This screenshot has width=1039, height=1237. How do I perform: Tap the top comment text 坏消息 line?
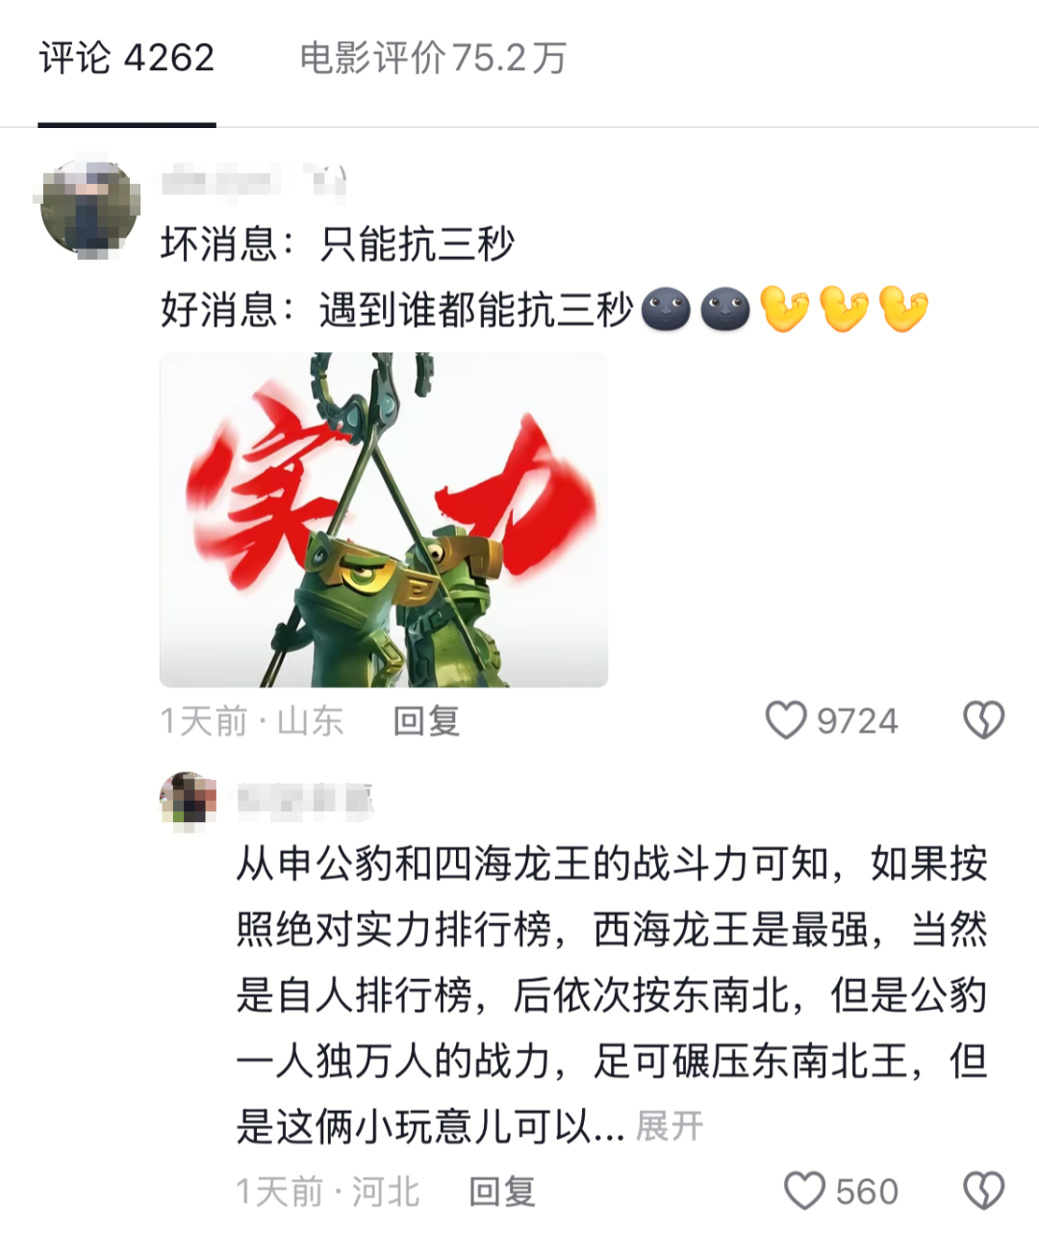(x=338, y=245)
